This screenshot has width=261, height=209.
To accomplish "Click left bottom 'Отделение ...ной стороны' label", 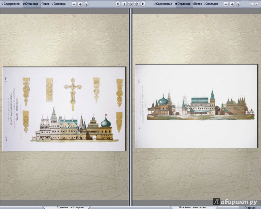I will click(x=70, y=207).
